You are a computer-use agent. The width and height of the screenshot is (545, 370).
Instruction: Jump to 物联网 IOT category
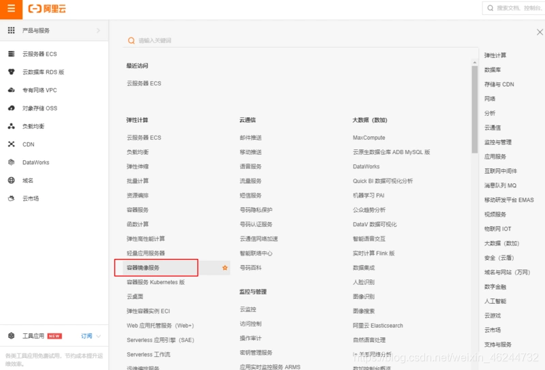coord(498,229)
